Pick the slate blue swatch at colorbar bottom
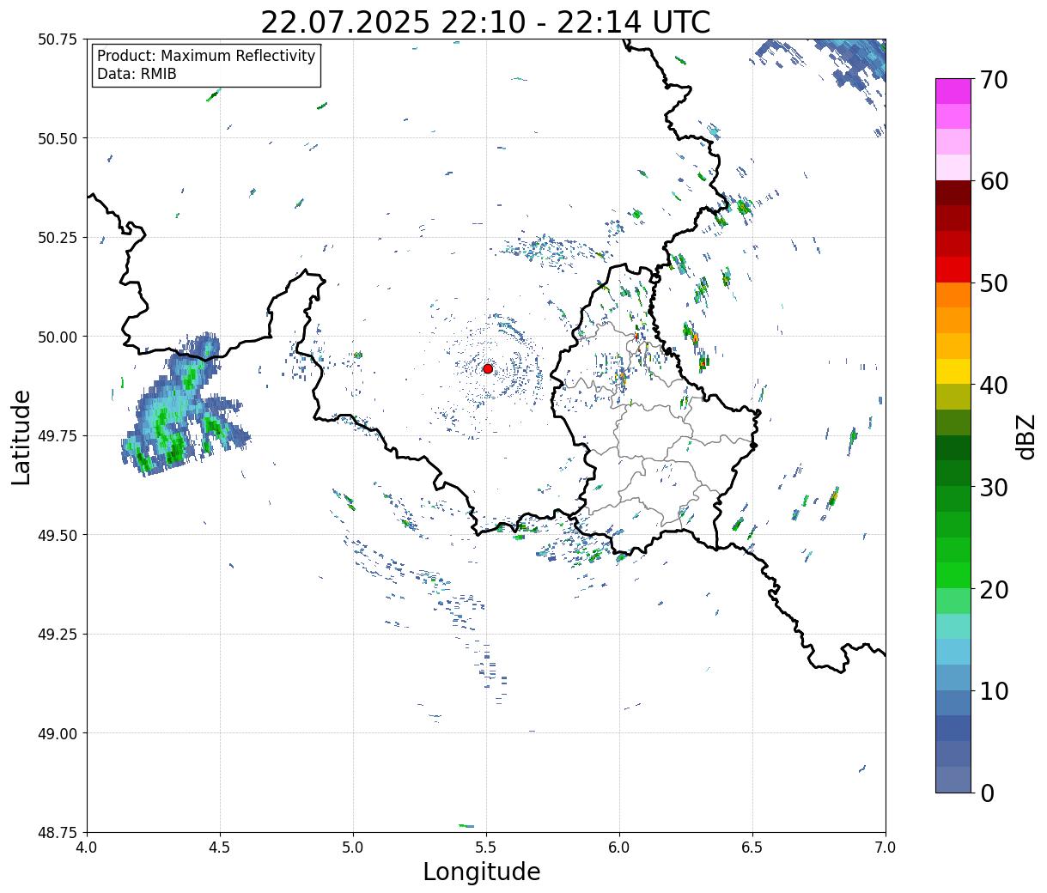Screen dimensions: 1047x893 point(953,779)
